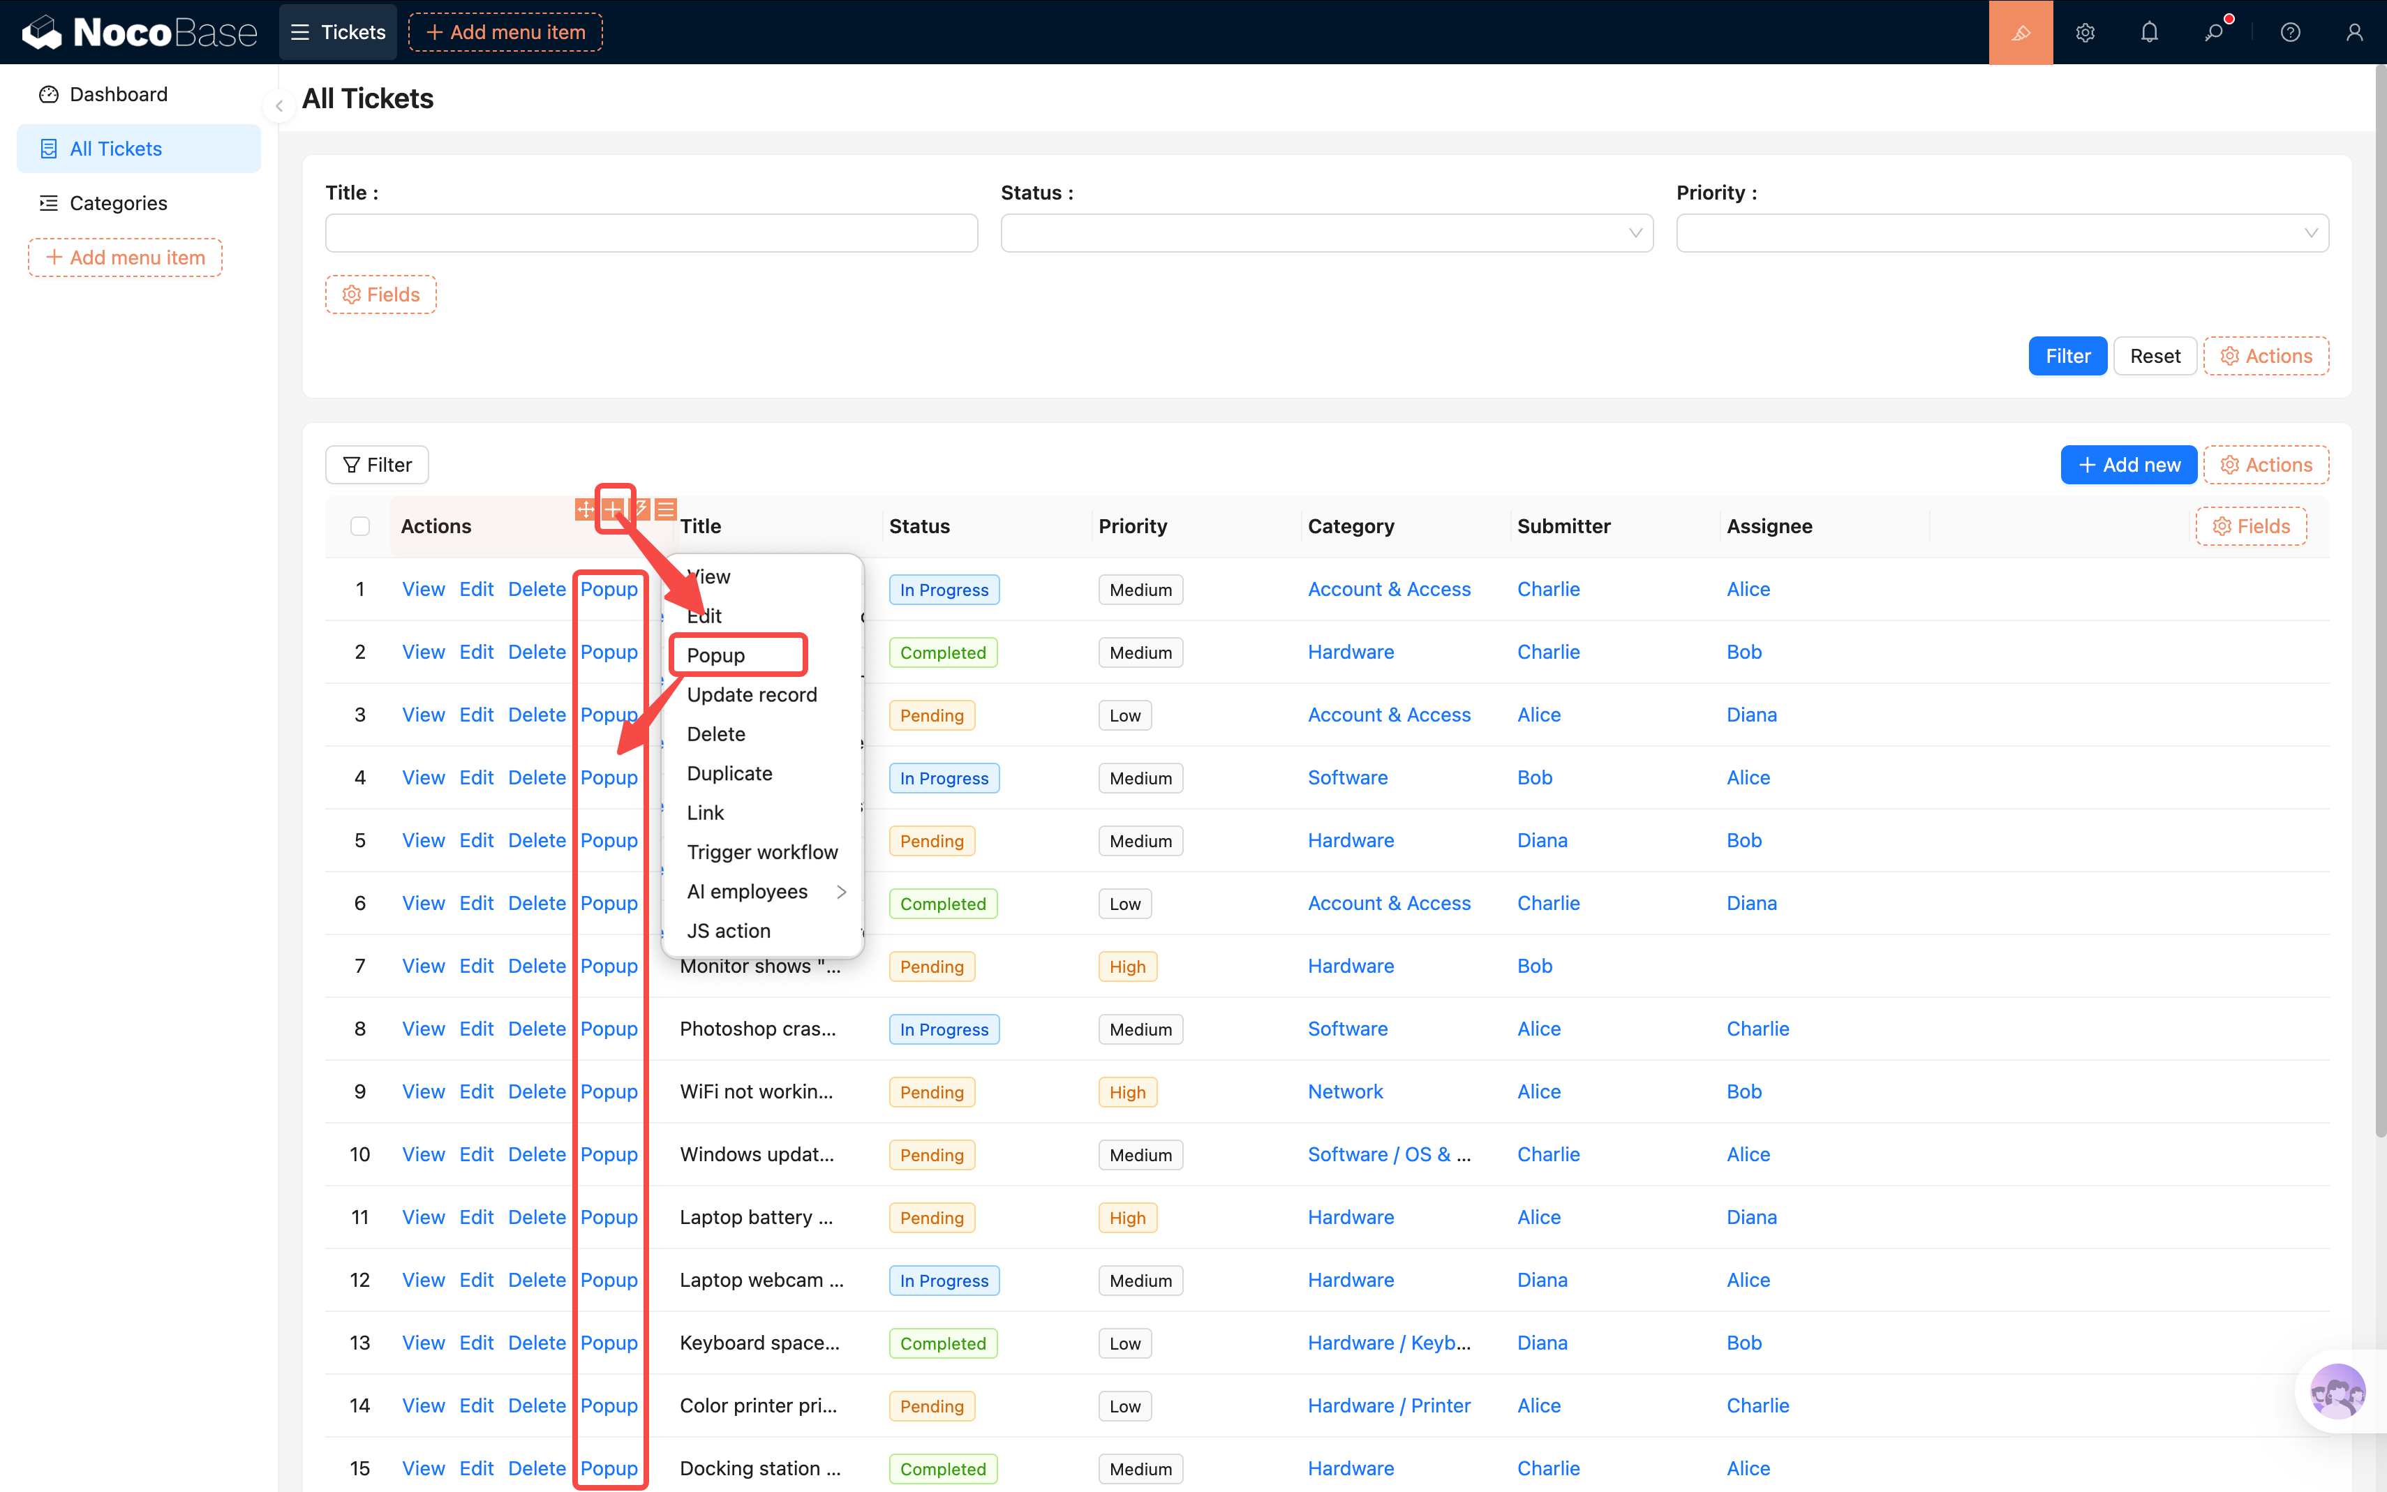2387x1492 pixels.
Task: Open the Categories sidebar page
Action: [119, 203]
